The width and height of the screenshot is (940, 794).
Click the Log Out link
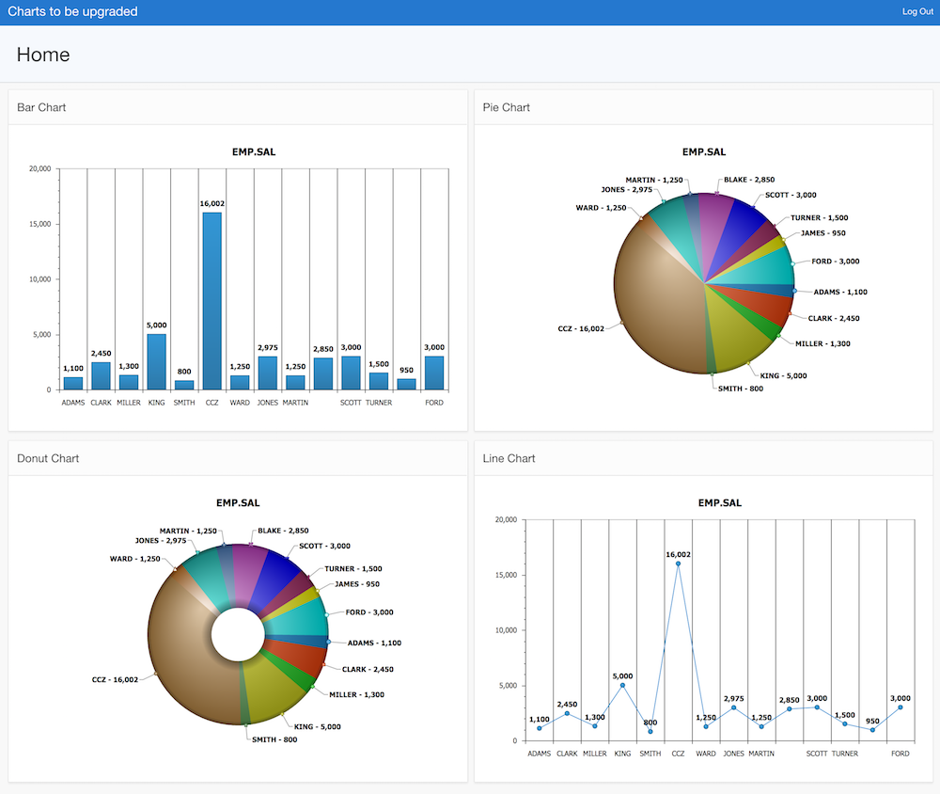[916, 10]
